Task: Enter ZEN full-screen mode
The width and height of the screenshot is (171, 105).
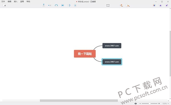Action: 108,5
